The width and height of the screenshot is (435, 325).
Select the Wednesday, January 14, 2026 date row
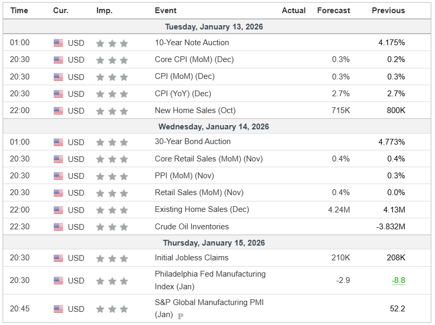click(214, 127)
